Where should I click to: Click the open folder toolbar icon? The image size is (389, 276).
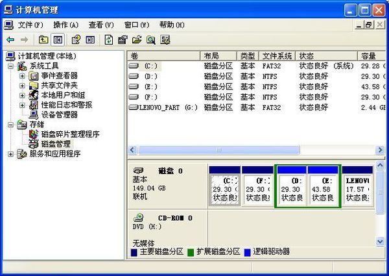pyautogui.click(x=136, y=40)
